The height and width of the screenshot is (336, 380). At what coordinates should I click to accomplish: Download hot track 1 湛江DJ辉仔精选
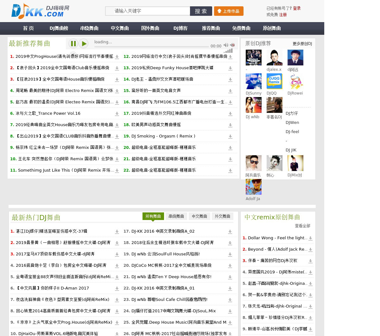click(x=117, y=232)
